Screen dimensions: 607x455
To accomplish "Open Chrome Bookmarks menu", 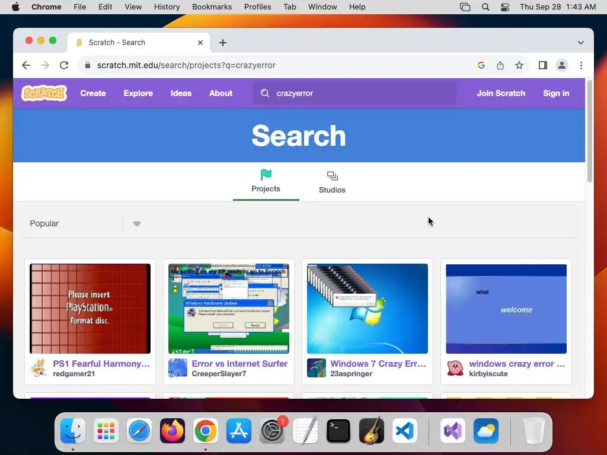I will pos(212,7).
